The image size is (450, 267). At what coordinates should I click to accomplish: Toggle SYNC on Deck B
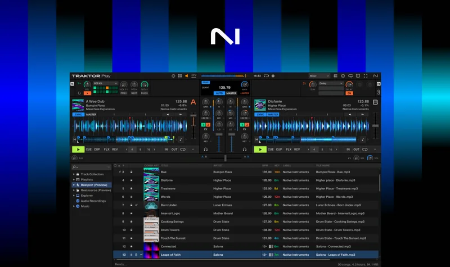point(260,115)
